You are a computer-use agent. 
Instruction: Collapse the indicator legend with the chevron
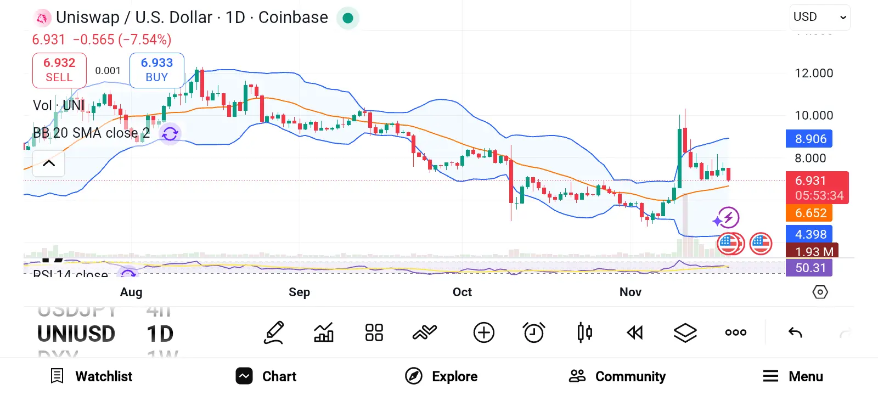click(49, 163)
